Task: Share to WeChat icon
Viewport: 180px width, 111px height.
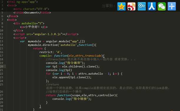Action: click(x=162, y=6)
